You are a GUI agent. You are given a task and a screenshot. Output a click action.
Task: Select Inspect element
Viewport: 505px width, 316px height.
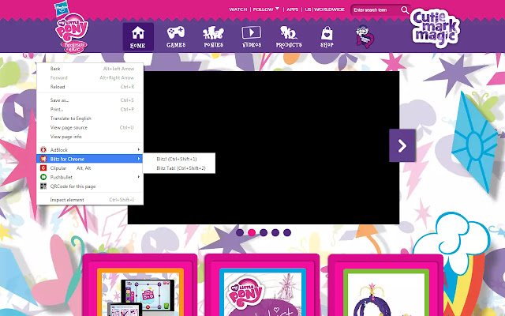click(90, 200)
